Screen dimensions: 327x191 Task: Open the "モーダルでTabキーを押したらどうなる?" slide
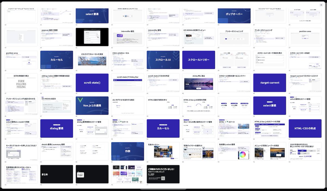(21, 151)
